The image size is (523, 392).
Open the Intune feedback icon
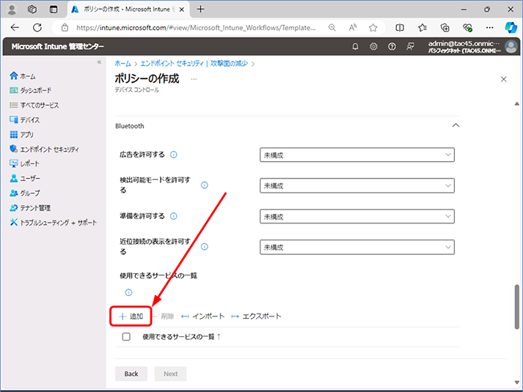point(410,47)
